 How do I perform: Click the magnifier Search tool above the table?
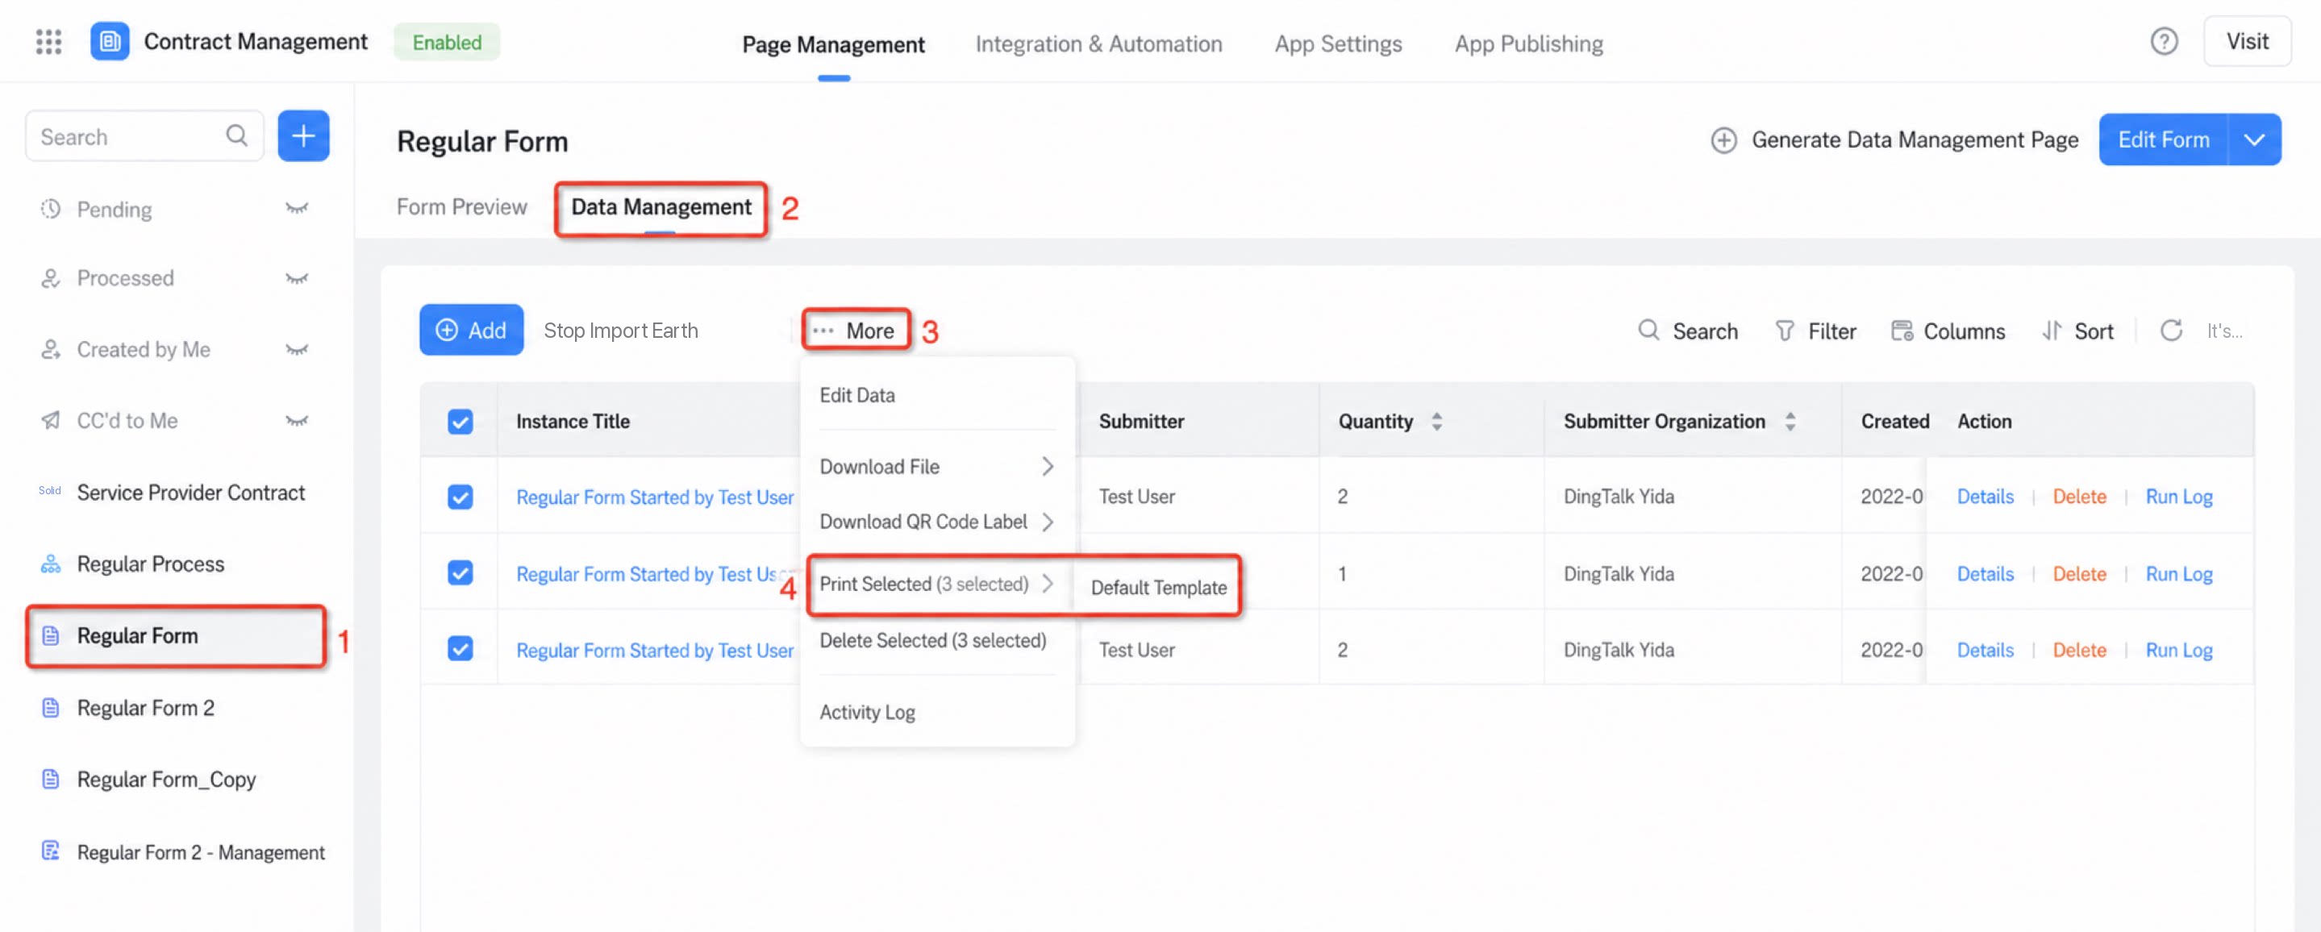tap(1688, 331)
